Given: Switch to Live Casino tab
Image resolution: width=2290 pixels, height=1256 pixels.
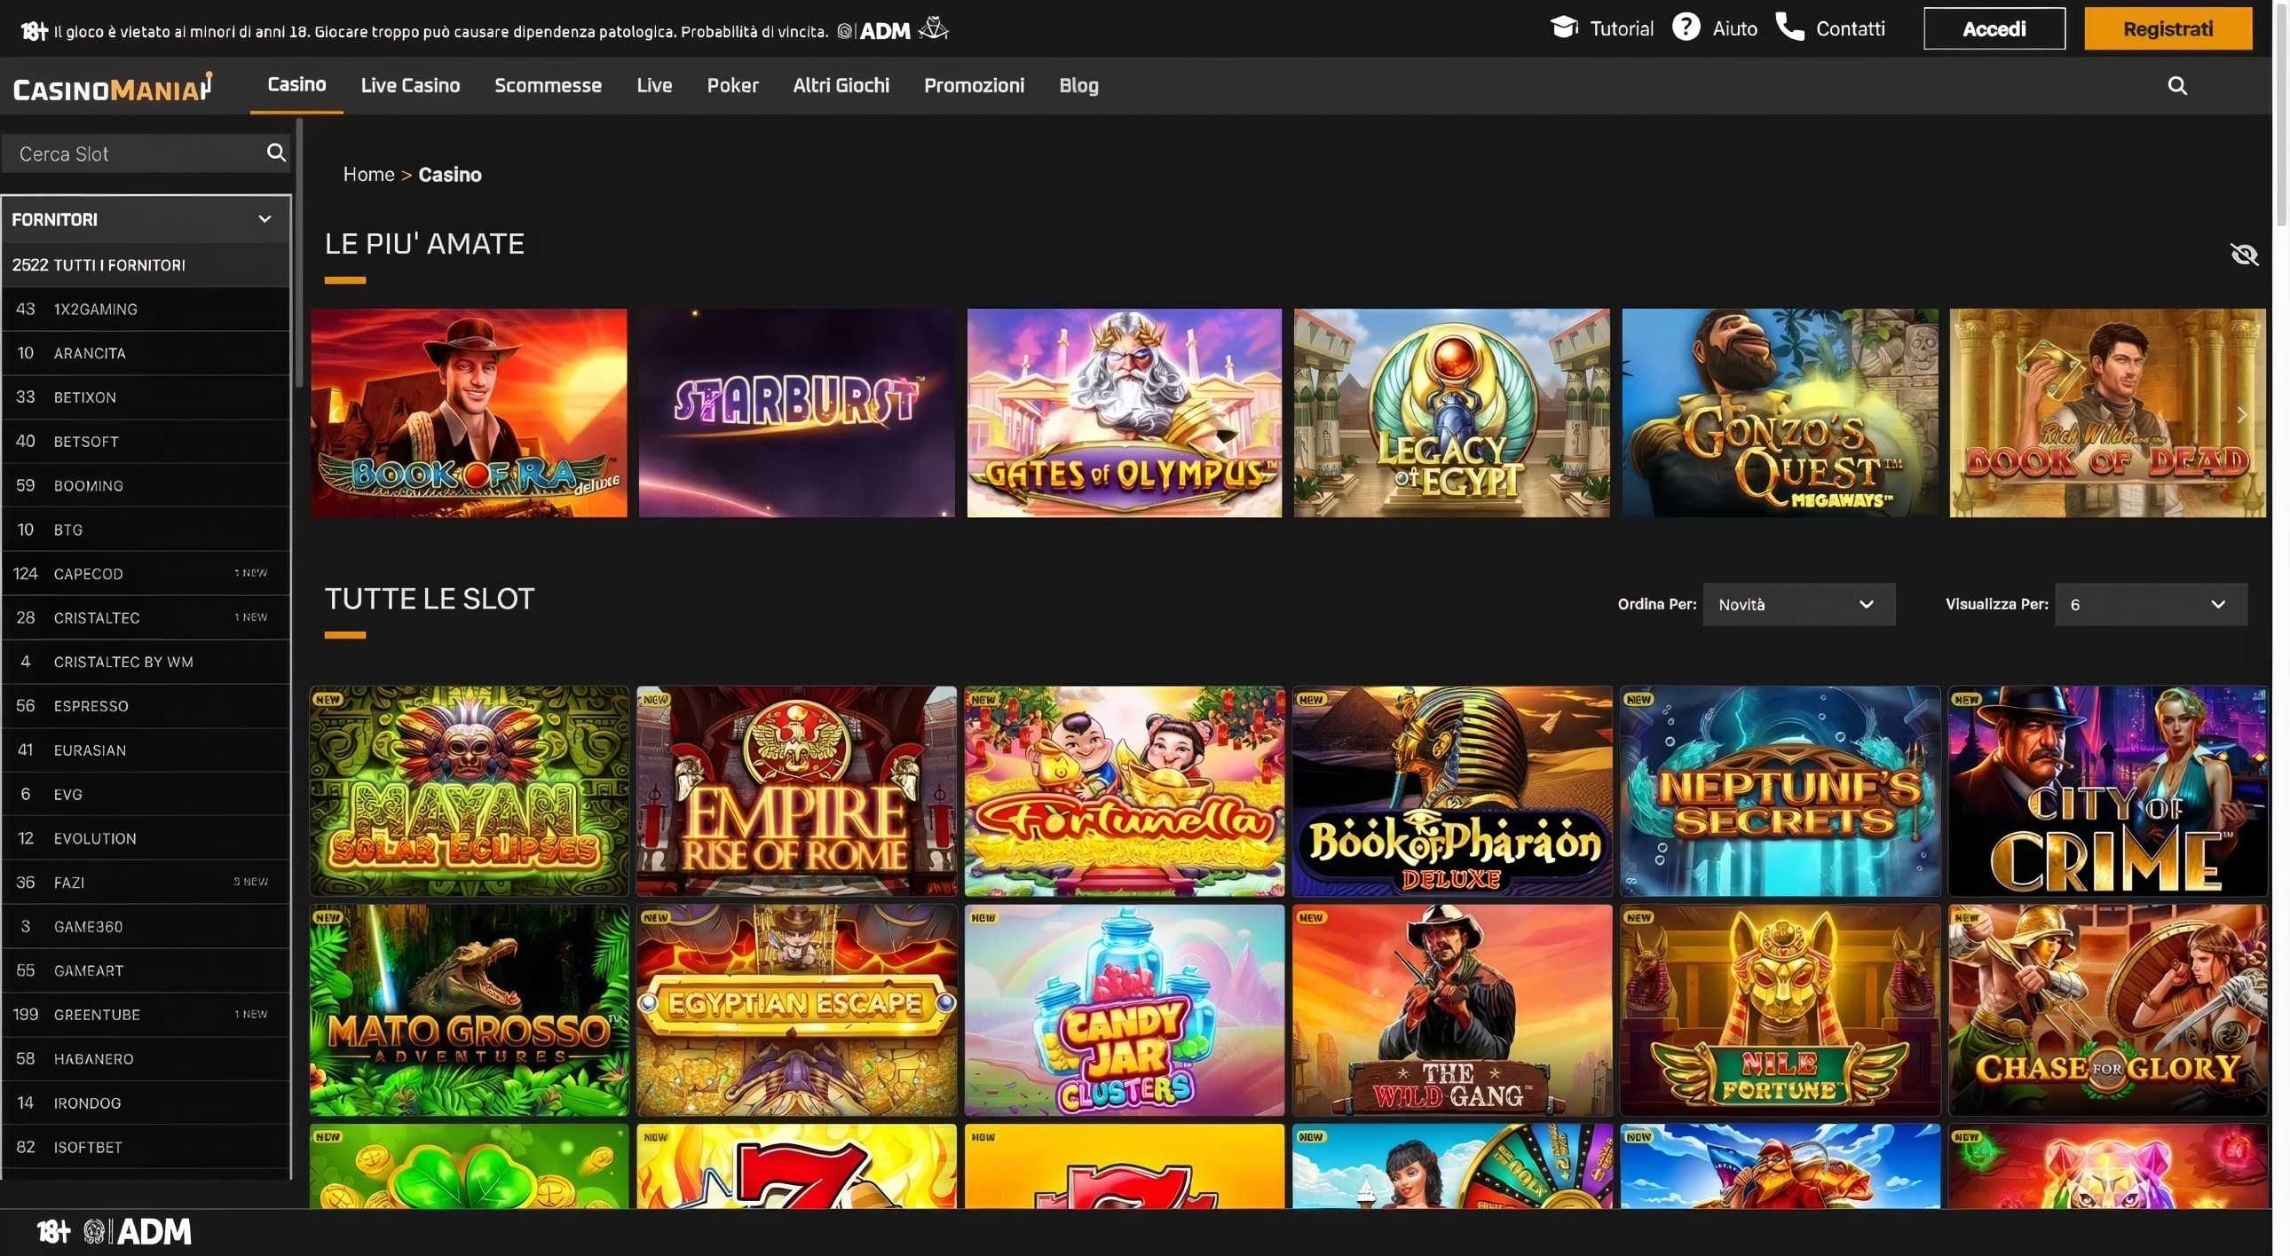Looking at the screenshot, I should tap(410, 85).
